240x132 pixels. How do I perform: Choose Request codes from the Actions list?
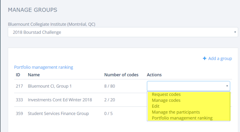(x=166, y=94)
